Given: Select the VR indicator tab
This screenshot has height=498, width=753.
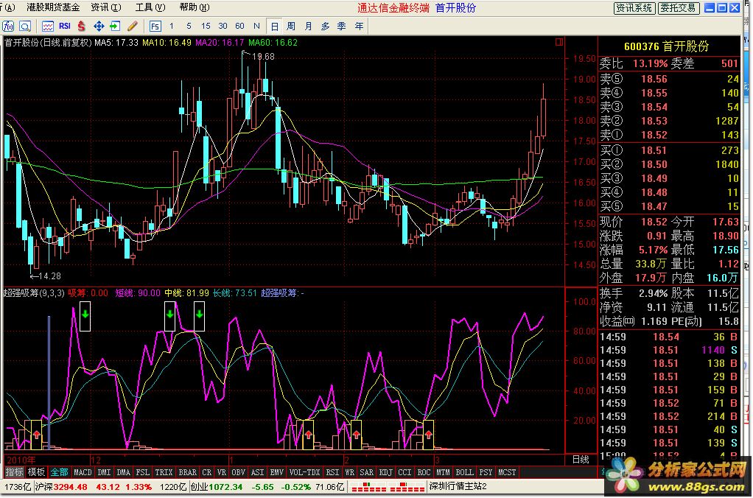Looking at the screenshot, I should [x=221, y=472].
